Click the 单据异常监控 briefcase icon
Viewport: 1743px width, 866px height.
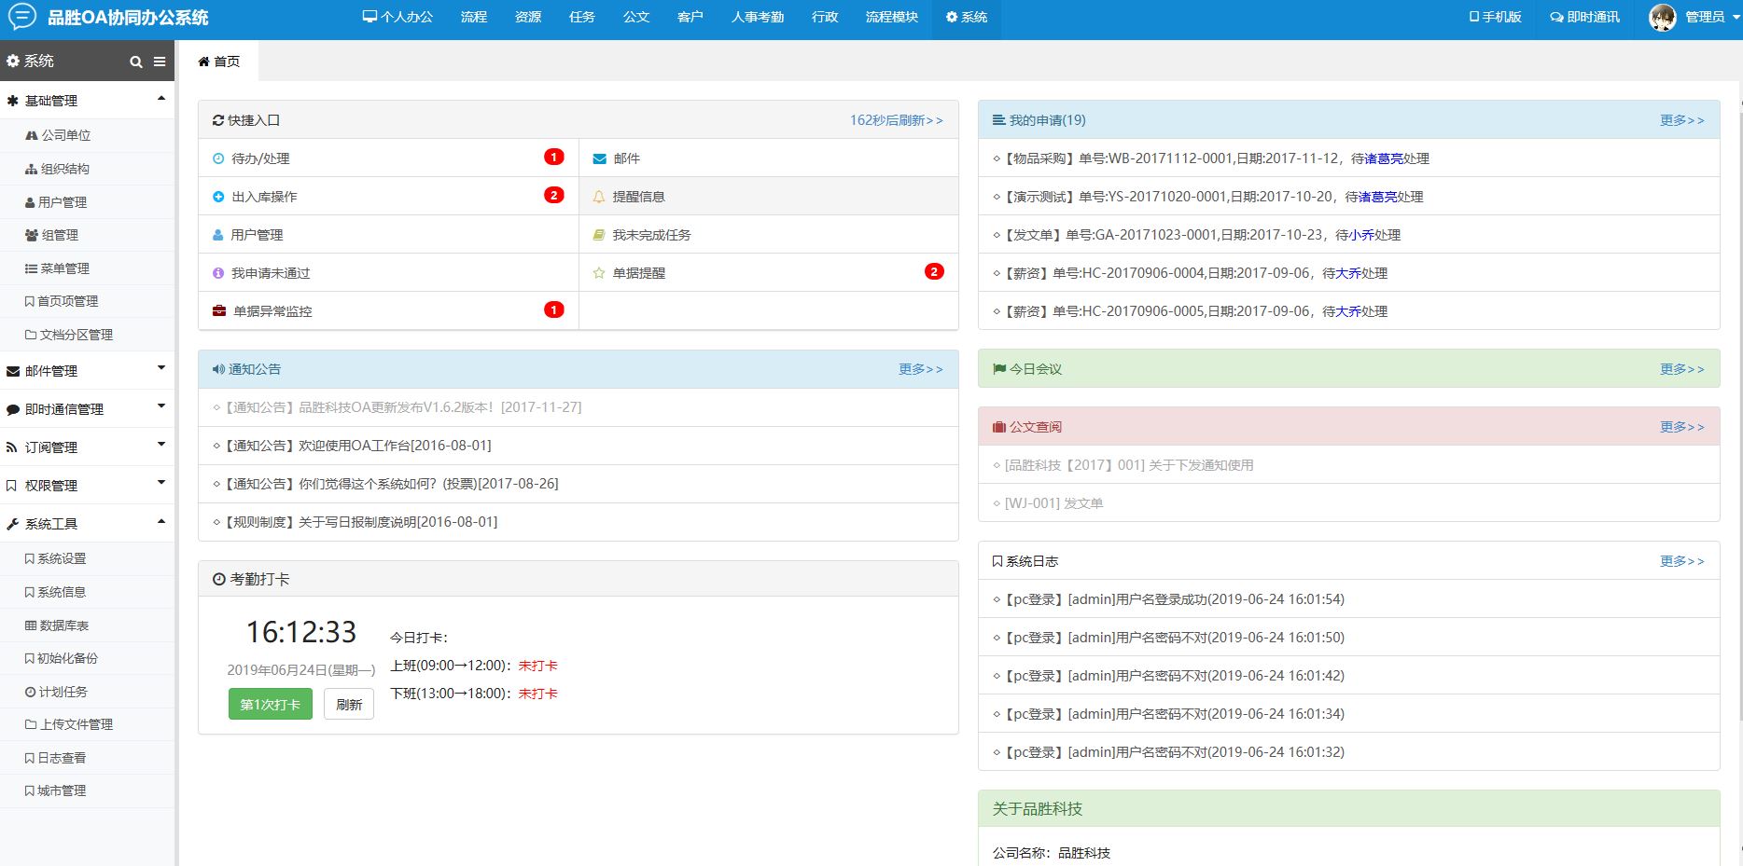click(x=219, y=311)
